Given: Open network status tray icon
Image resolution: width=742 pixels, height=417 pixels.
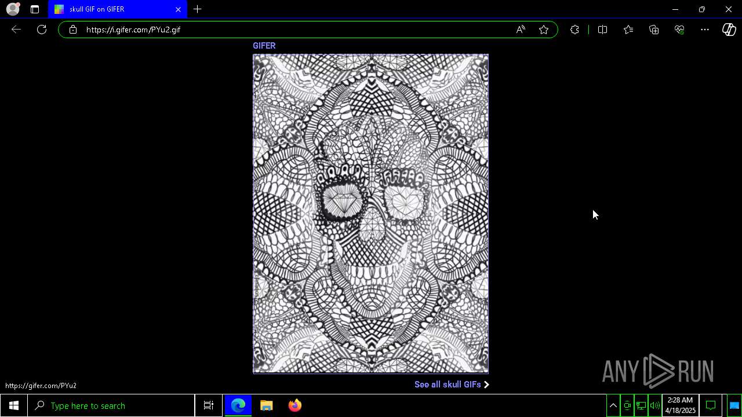Looking at the screenshot, I should tap(641, 405).
